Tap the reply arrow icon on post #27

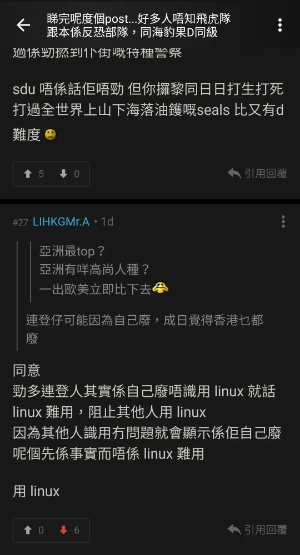point(234,529)
